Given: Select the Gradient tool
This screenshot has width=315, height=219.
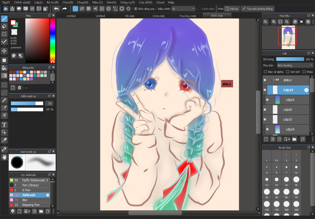Looking at the screenshot, I should pos(4,76).
